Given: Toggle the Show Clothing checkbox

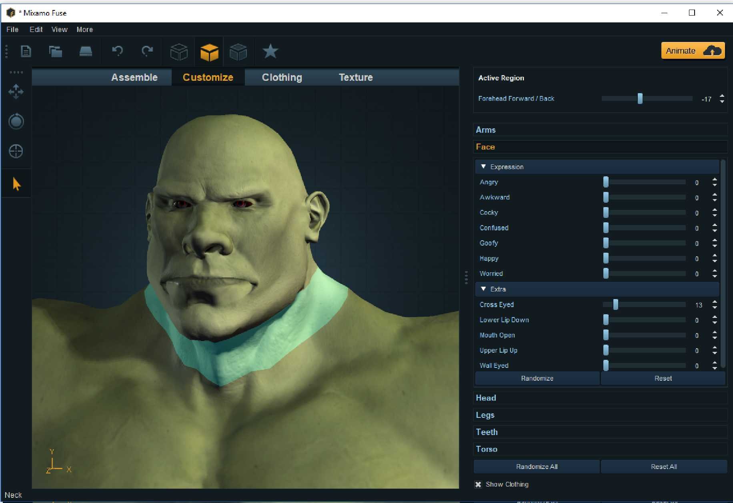Looking at the screenshot, I should [x=478, y=485].
